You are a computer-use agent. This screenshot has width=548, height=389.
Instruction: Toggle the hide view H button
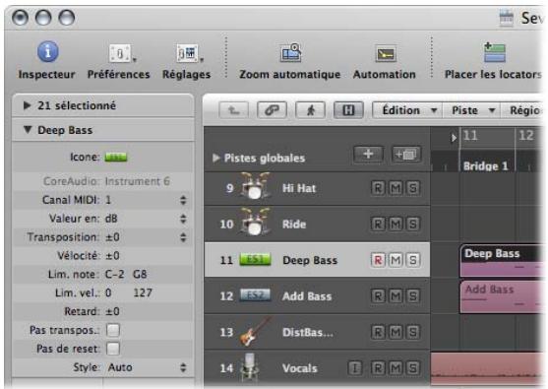tap(348, 110)
